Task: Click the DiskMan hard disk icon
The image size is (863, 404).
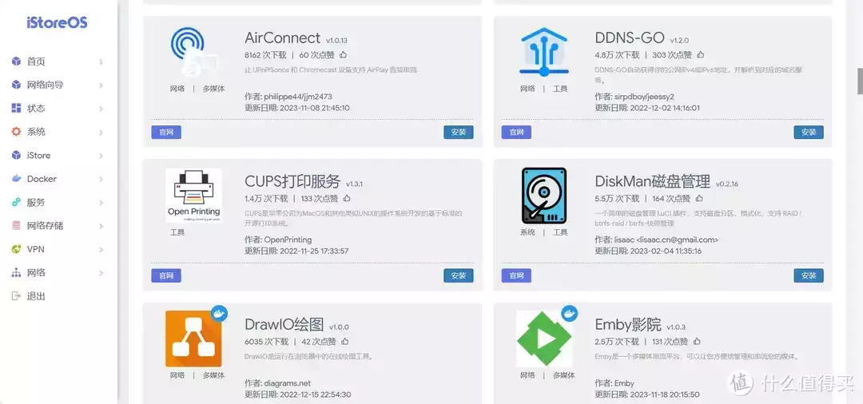Action: (544, 195)
